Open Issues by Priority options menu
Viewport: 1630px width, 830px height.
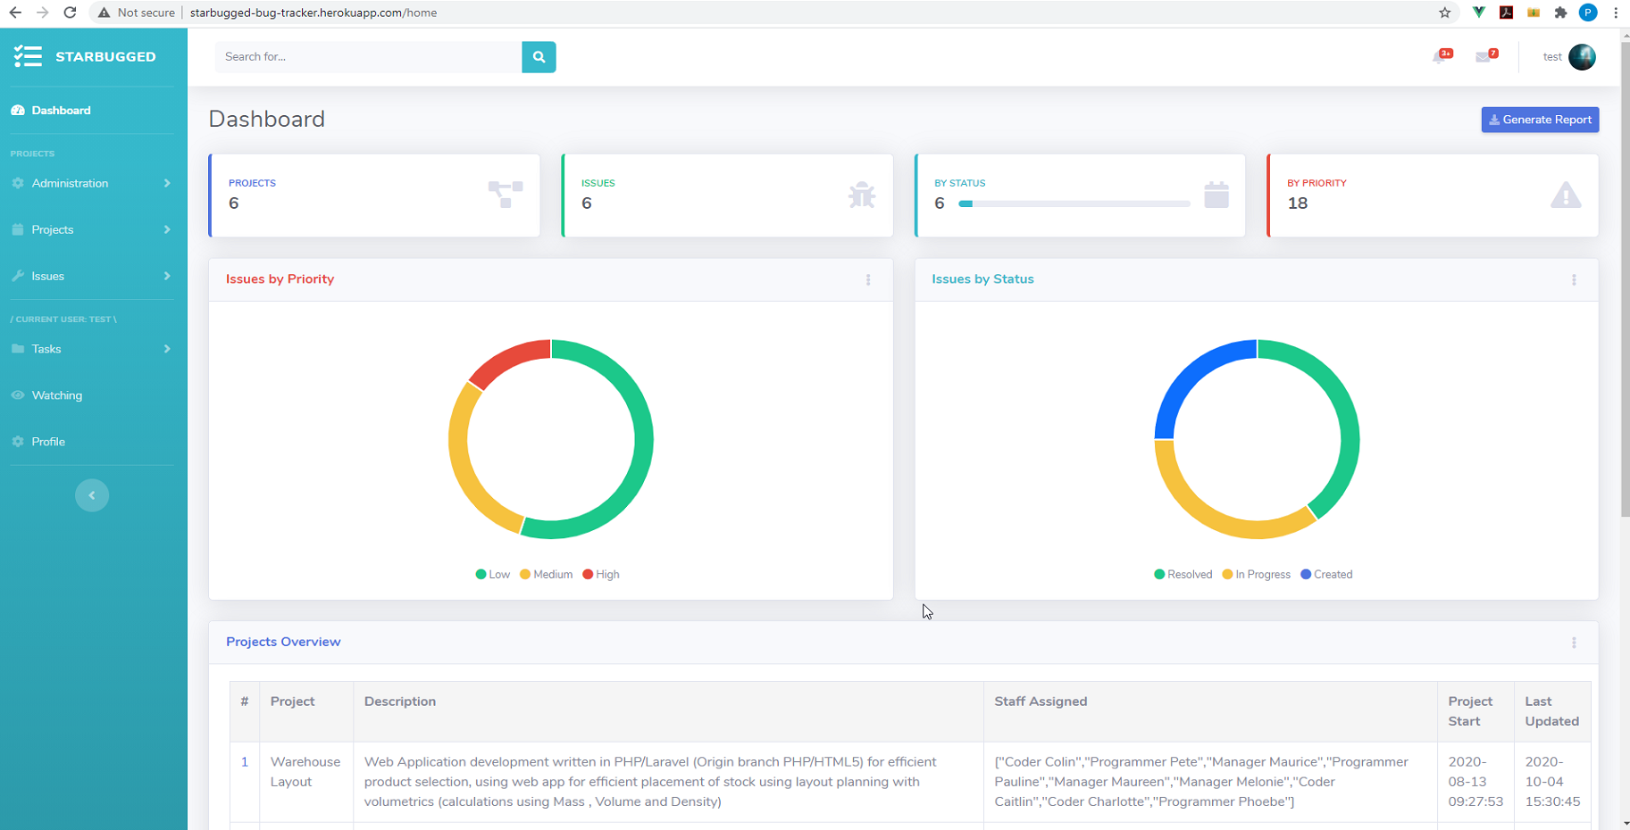tap(868, 280)
